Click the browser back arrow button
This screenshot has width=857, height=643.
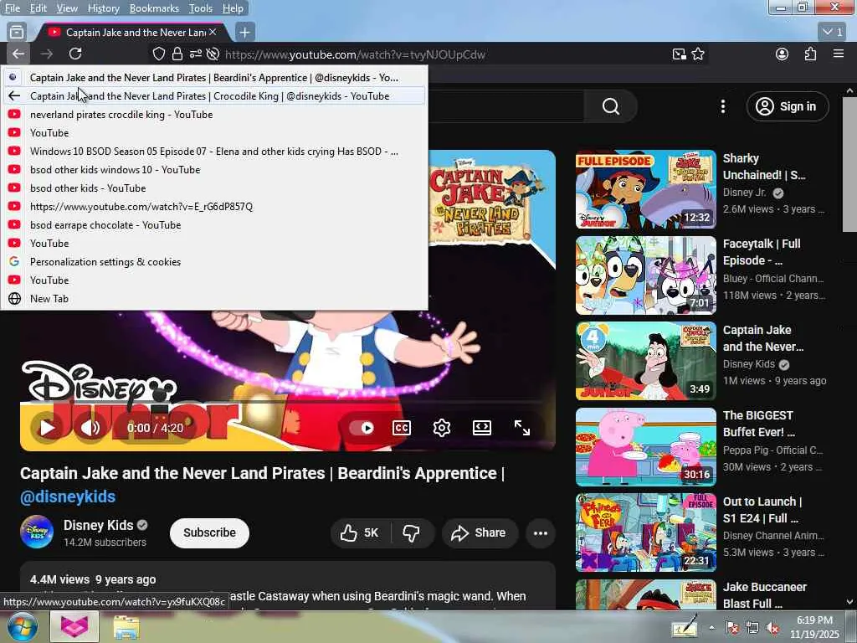click(18, 54)
